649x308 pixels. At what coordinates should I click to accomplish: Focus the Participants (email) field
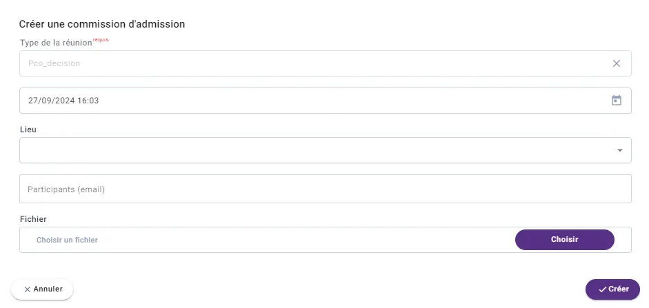[325, 189]
